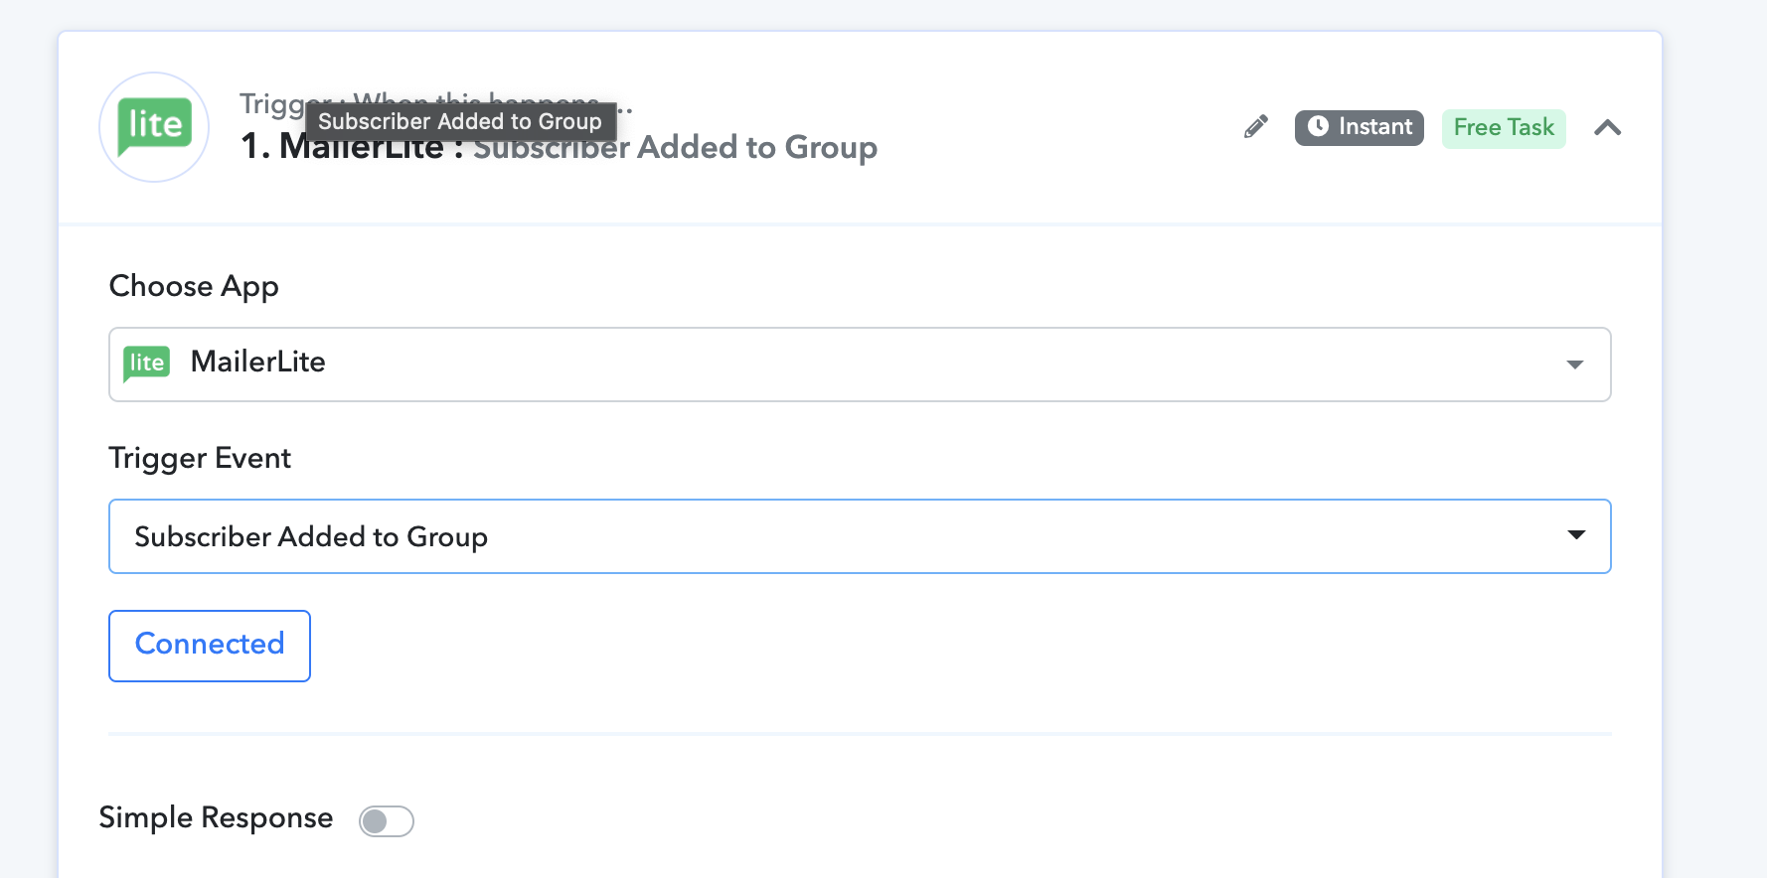This screenshot has width=1767, height=878.
Task: Click the dark Subscriber Added to Group tooltip
Action: 460,121
